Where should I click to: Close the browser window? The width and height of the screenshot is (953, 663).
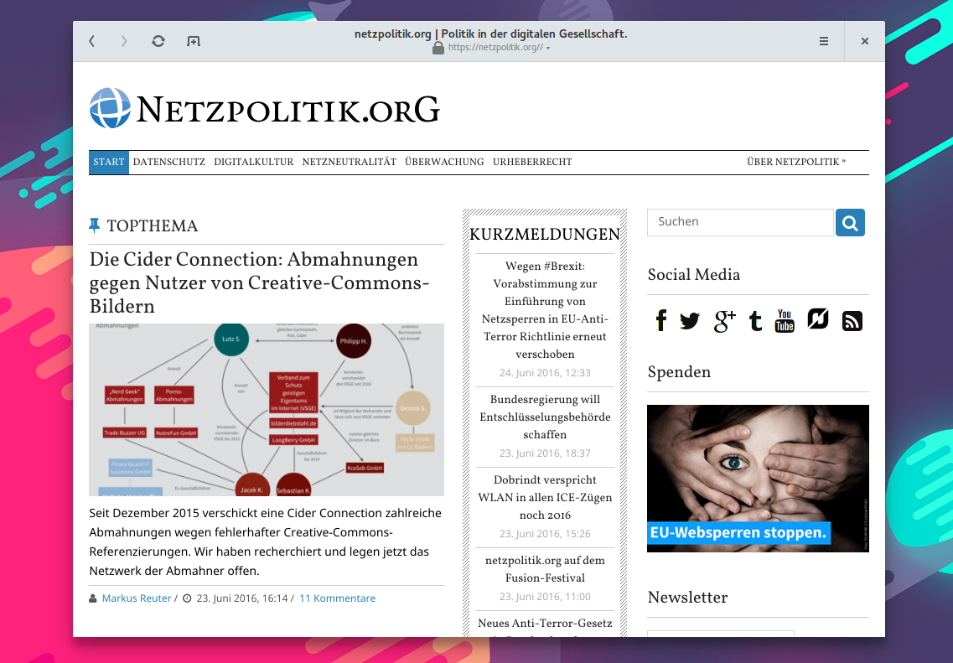(x=865, y=41)
